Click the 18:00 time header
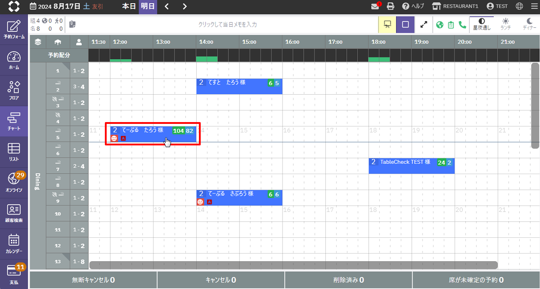 pyautogui.click(x=378, y=42)
